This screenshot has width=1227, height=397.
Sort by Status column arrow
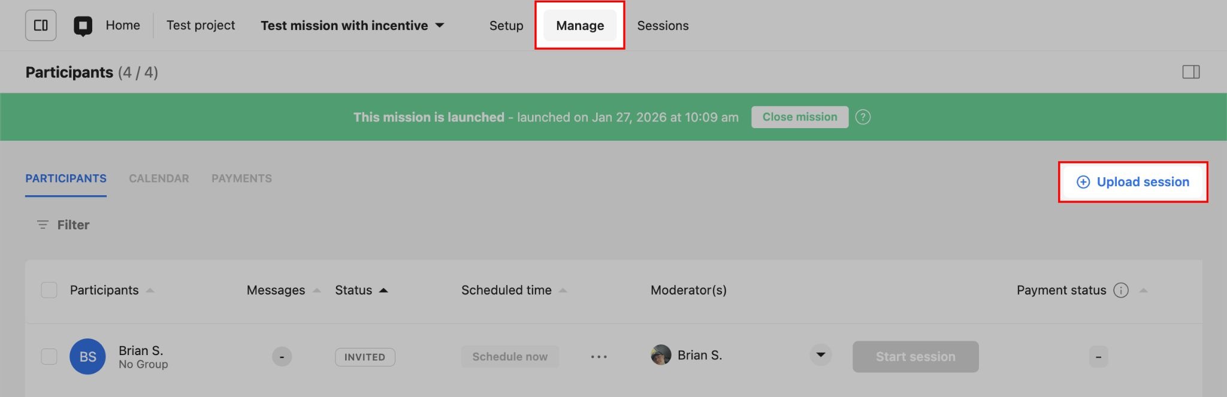tap(383, 290)
